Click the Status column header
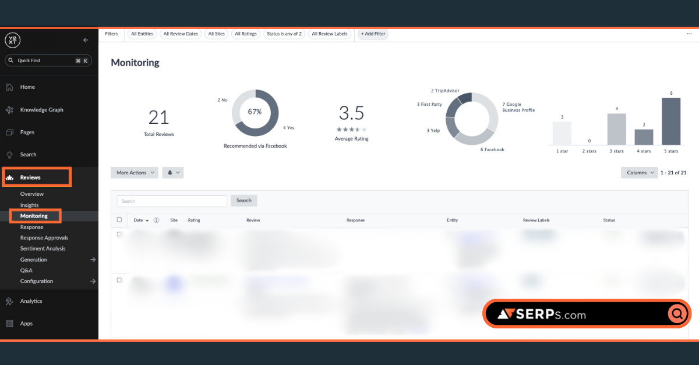Image resolution: width=699 pixels, height=365 pixels. (609, 220)
